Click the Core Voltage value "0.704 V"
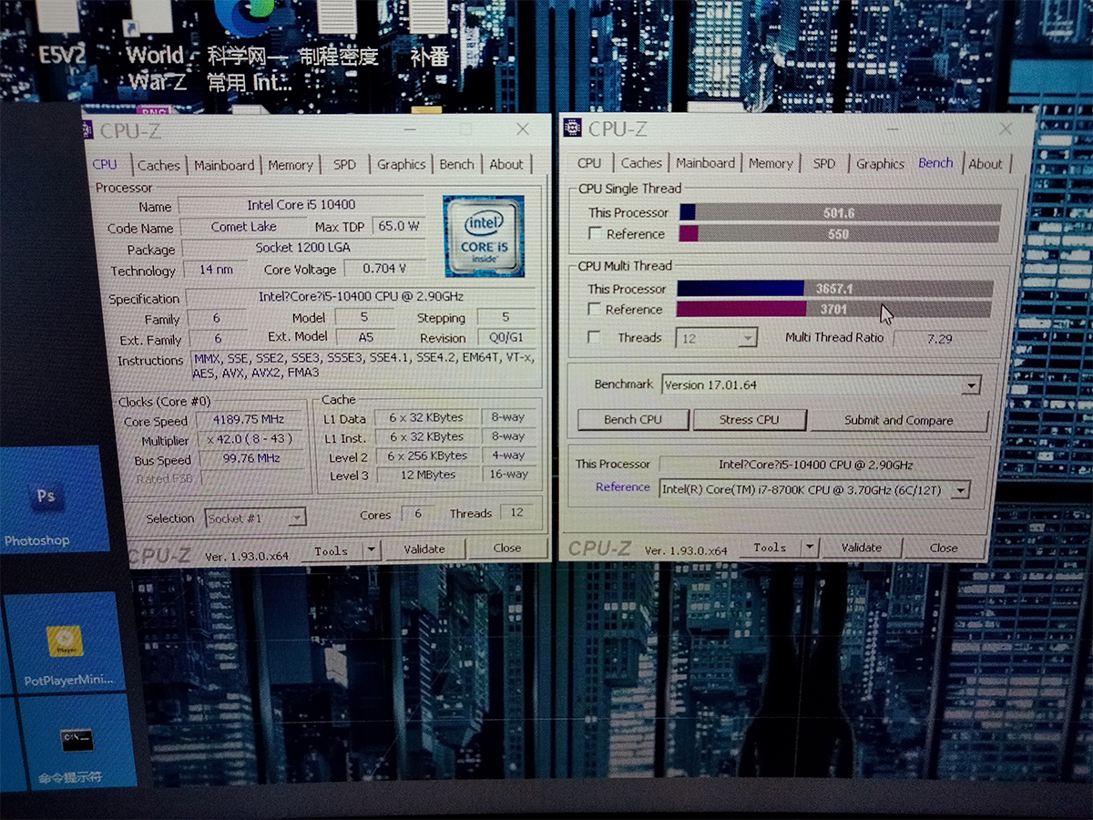This screenshot has width=1093, height=820. [383, 269]
